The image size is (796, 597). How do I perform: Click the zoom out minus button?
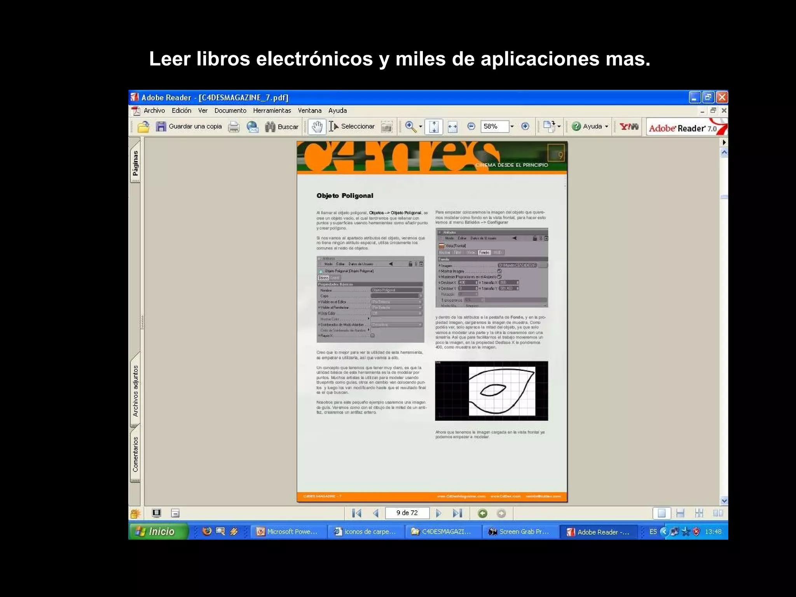(x=471, y=126)
